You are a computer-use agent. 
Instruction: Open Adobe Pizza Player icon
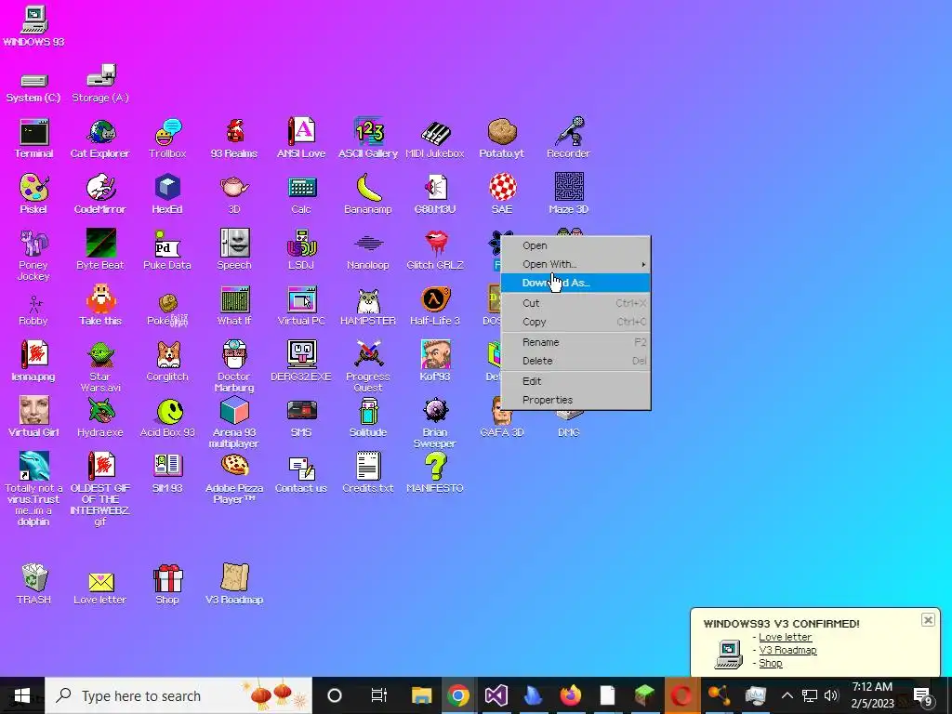click(x=234, y=479)
